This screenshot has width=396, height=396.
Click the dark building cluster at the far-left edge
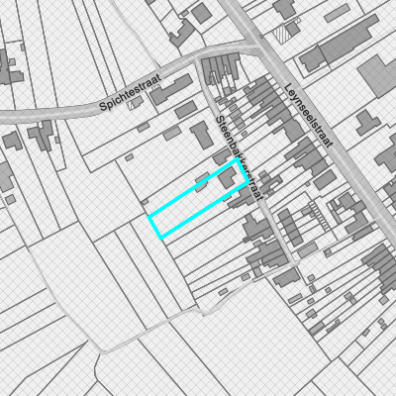(9, 67)
